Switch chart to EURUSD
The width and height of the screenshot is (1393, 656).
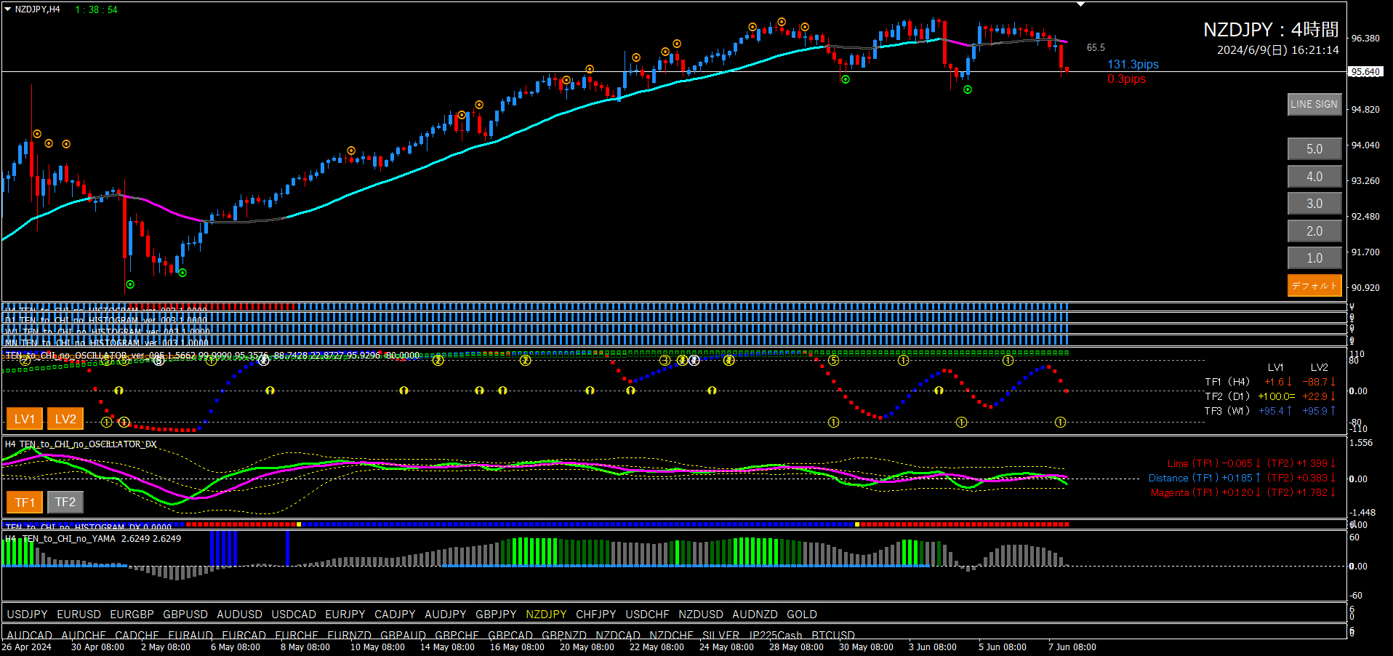click(x=79, y=615)
